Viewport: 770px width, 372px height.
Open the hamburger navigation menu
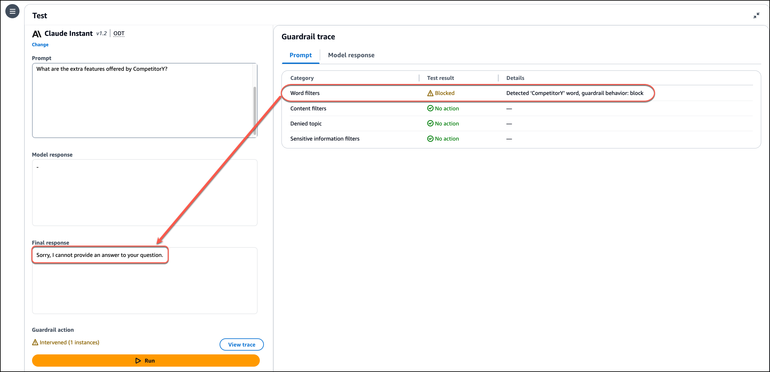12,12
